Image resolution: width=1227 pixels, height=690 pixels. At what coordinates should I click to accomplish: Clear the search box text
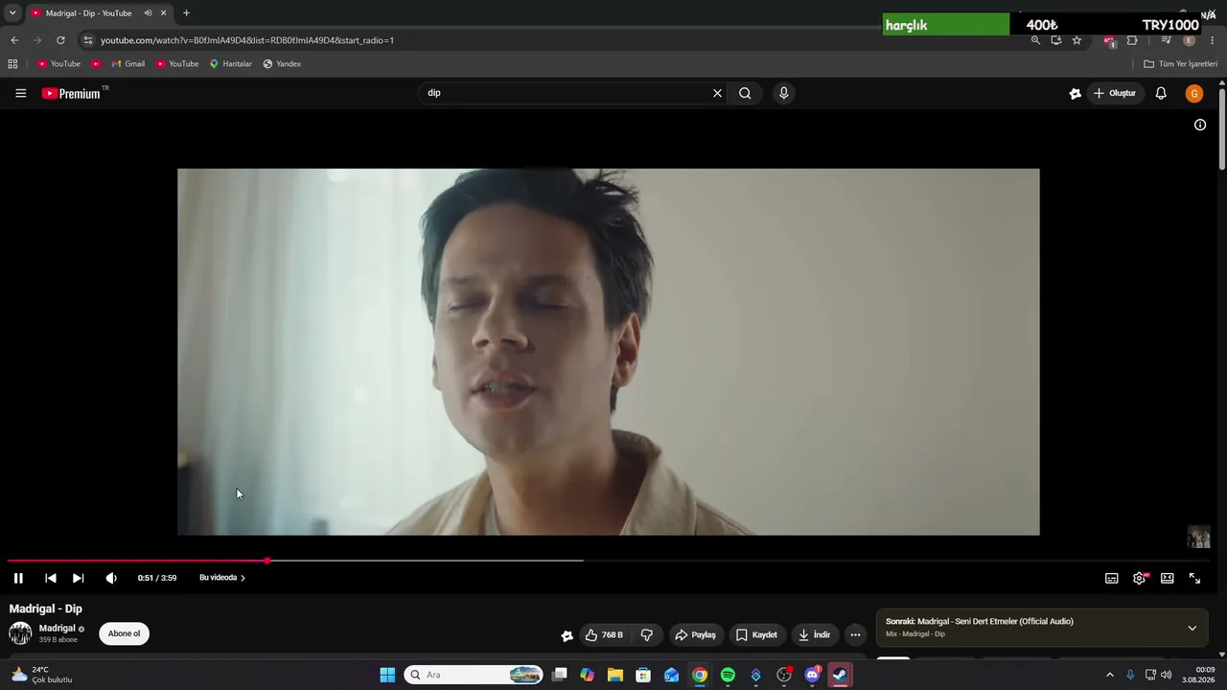[717, 93]
